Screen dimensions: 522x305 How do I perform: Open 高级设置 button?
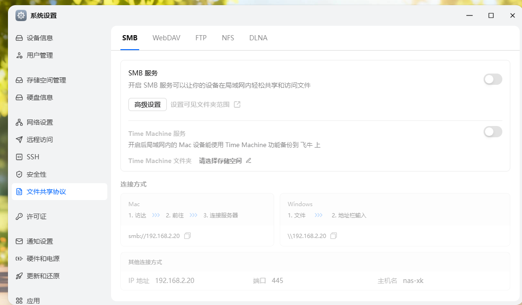148,104
